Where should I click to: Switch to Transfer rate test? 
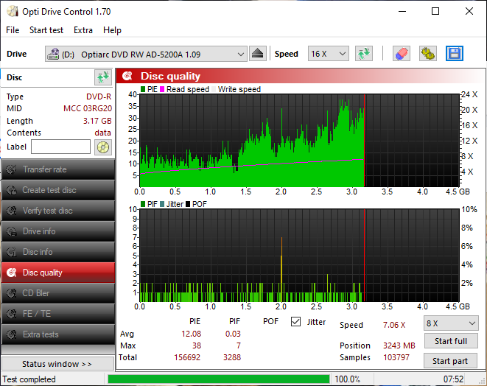coord(58,169)
